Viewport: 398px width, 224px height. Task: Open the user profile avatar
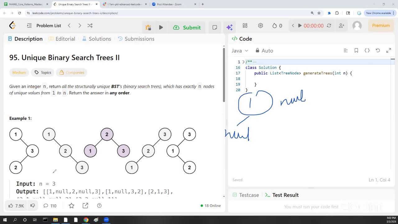tap(357, 26)
